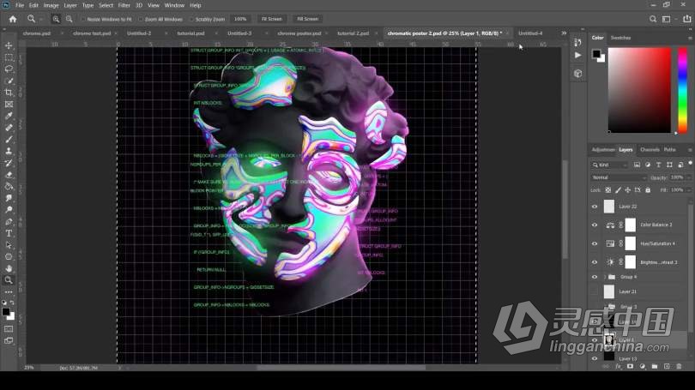
Task: Enable Resize Windows to Fit checkbox
Action: [x=84, y=18]
